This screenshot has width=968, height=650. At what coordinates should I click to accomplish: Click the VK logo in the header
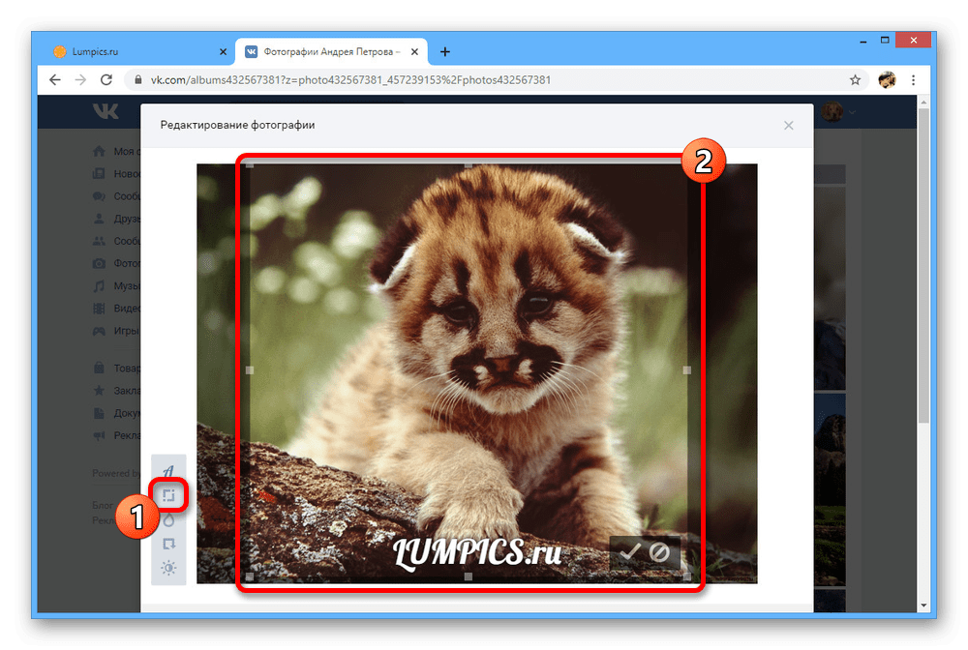pos(106,111)
